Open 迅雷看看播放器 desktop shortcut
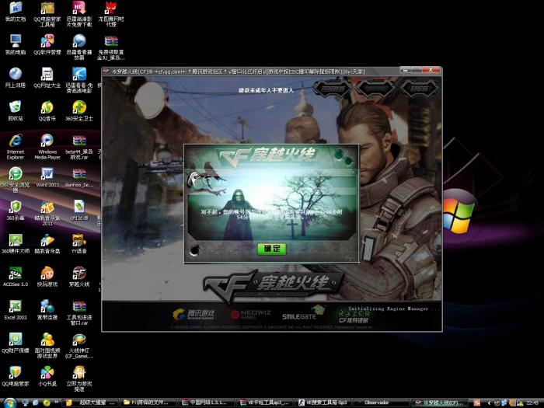This screenshot has width=544, height=408. [x=79, y=47]
